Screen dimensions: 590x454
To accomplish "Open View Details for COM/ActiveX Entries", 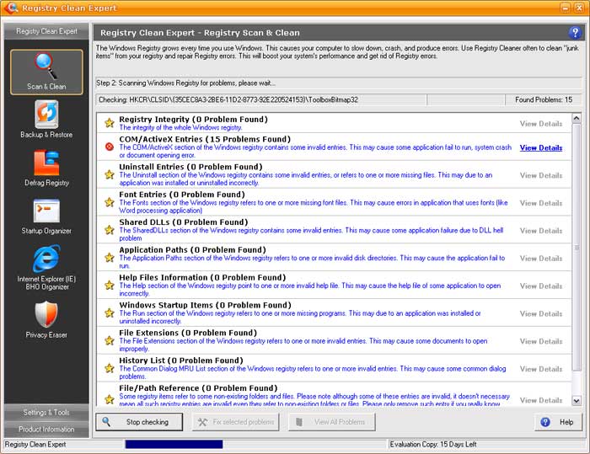I will click(x=541, y=147).
